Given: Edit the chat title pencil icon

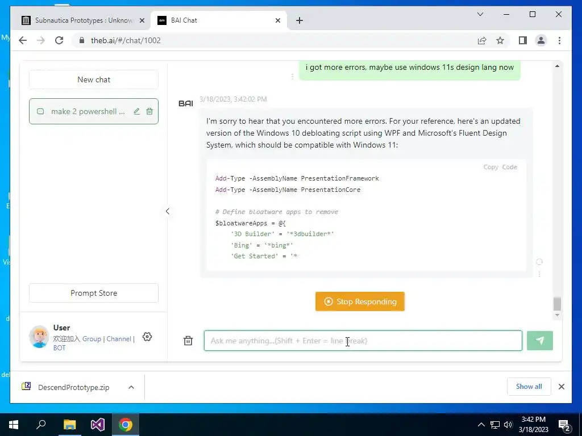Looking at the screenshot, I should [x=136, y=111].
